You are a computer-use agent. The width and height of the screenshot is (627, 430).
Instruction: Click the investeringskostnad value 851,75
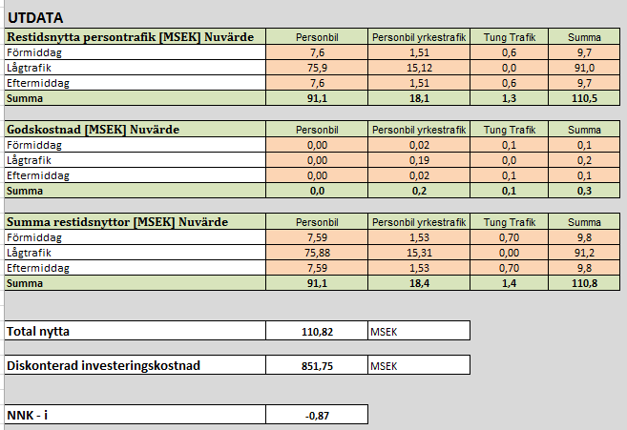tap(317, 365)
